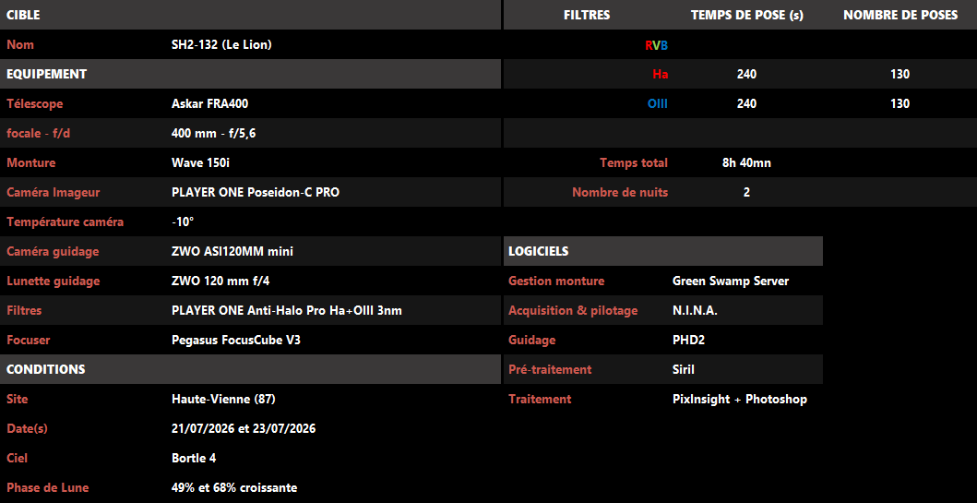Click the PixInsight + Photoshop processing value
The width and height of the screenshot is (977, 503).
point(740,399)
